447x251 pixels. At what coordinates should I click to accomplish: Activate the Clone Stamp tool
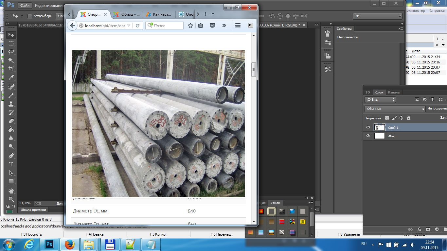point(11,104)
